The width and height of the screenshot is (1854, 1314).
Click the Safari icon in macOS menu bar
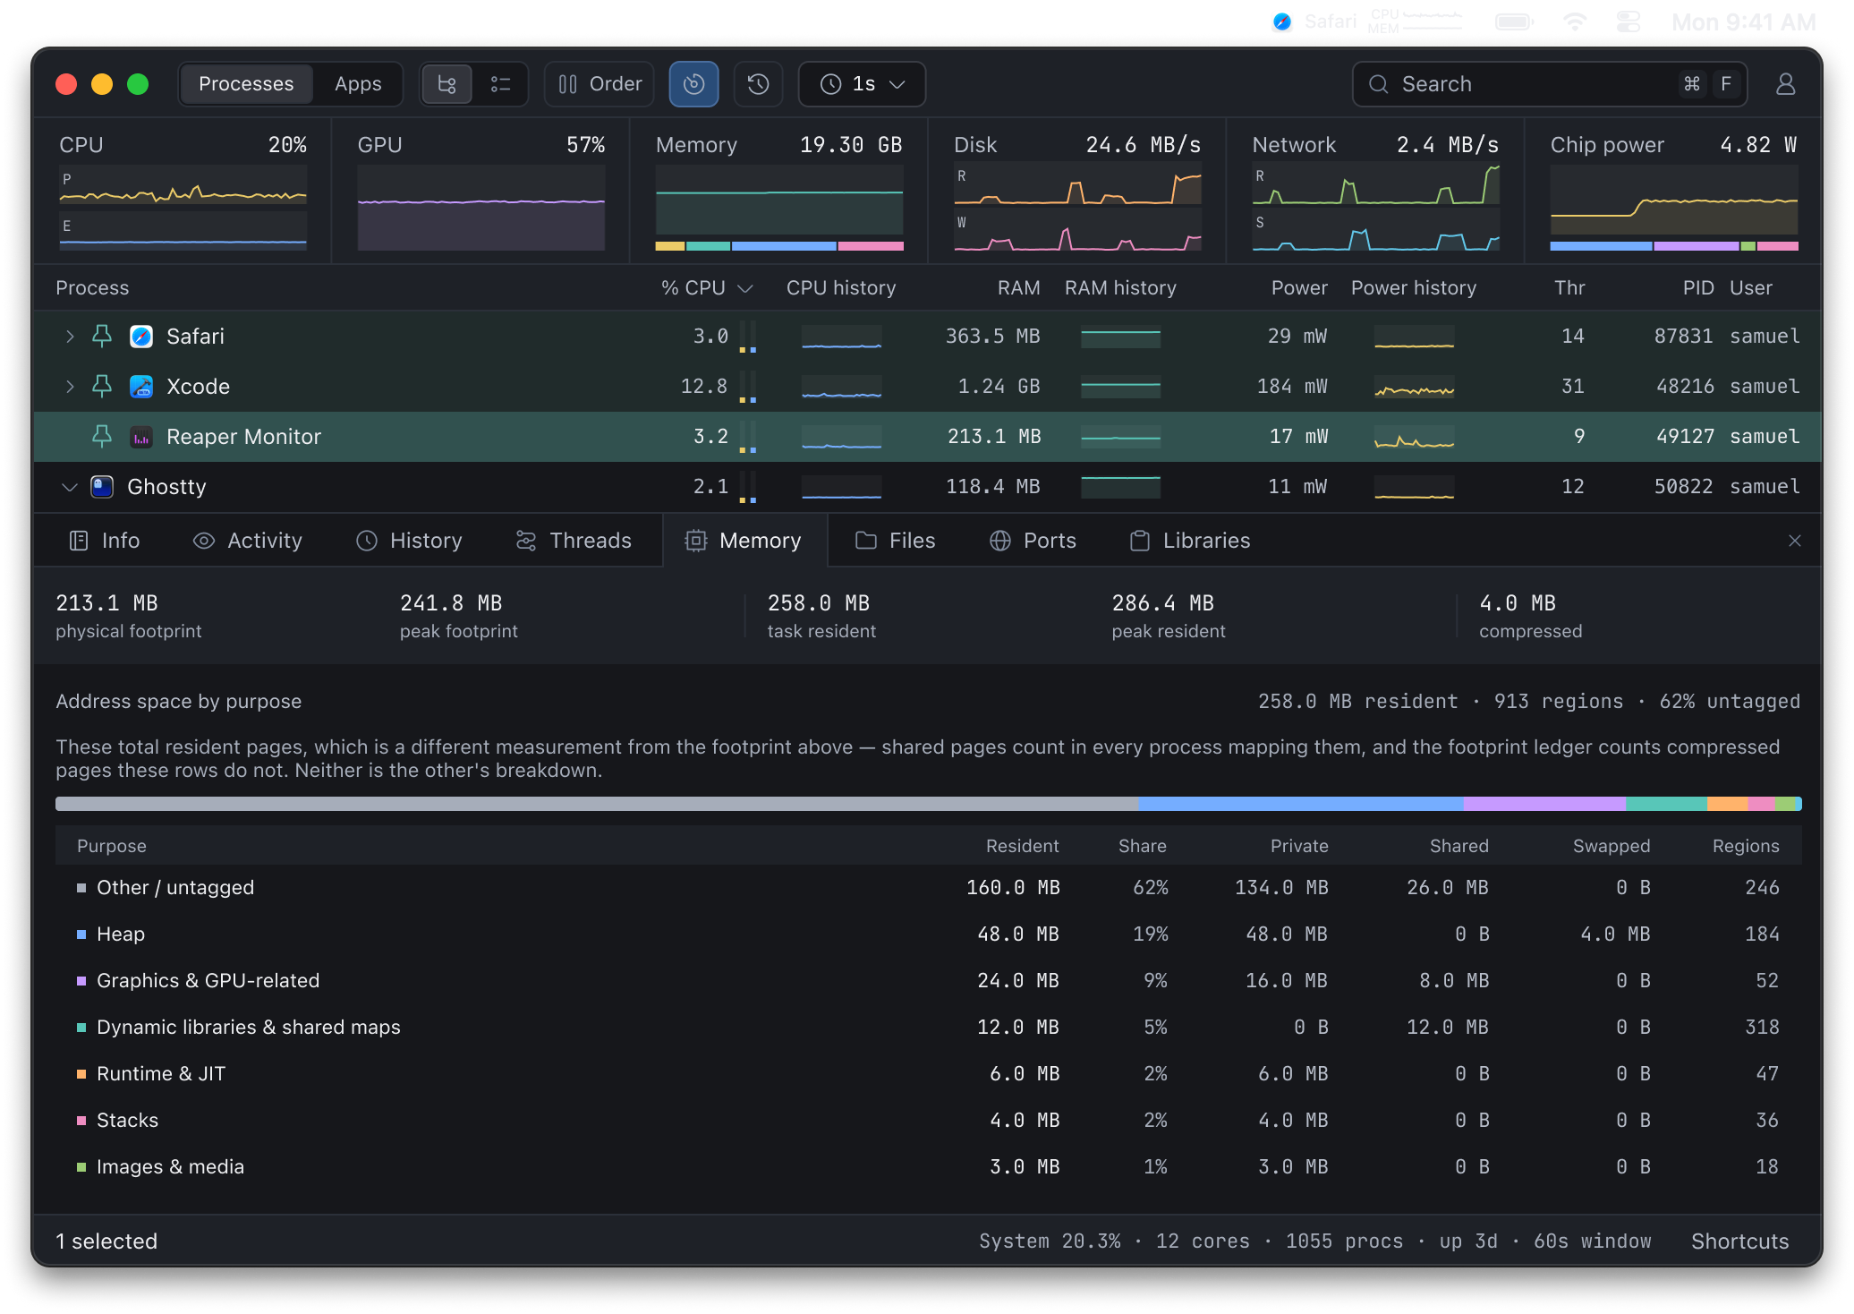pyautogui.click(x=1282, y=21)
